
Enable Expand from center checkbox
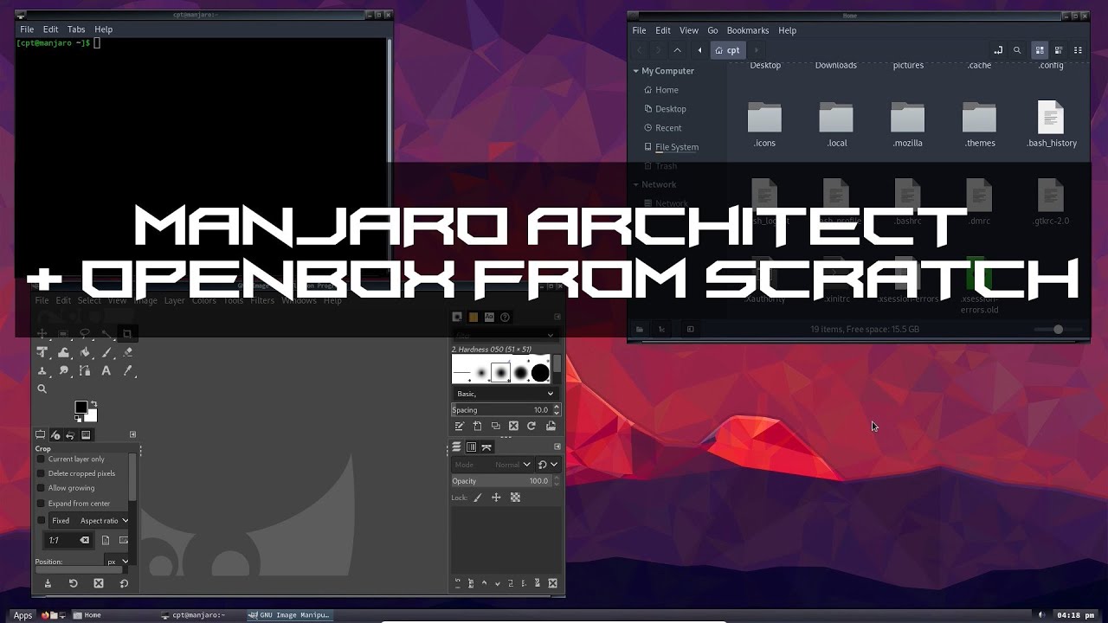[40, 503]
